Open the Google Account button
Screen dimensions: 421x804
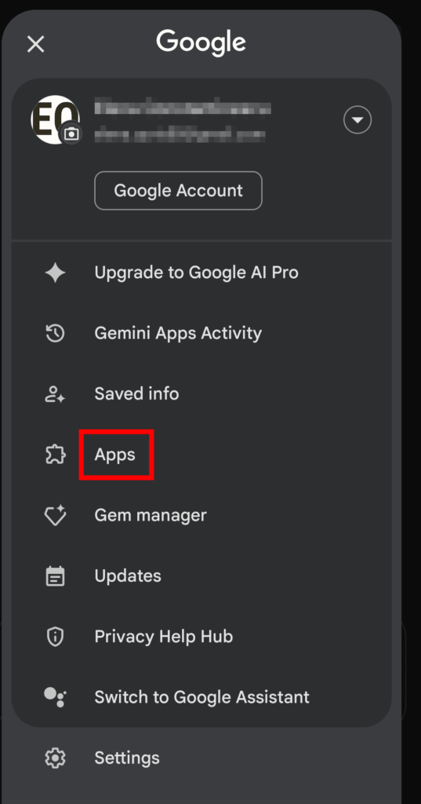[178, 191]
